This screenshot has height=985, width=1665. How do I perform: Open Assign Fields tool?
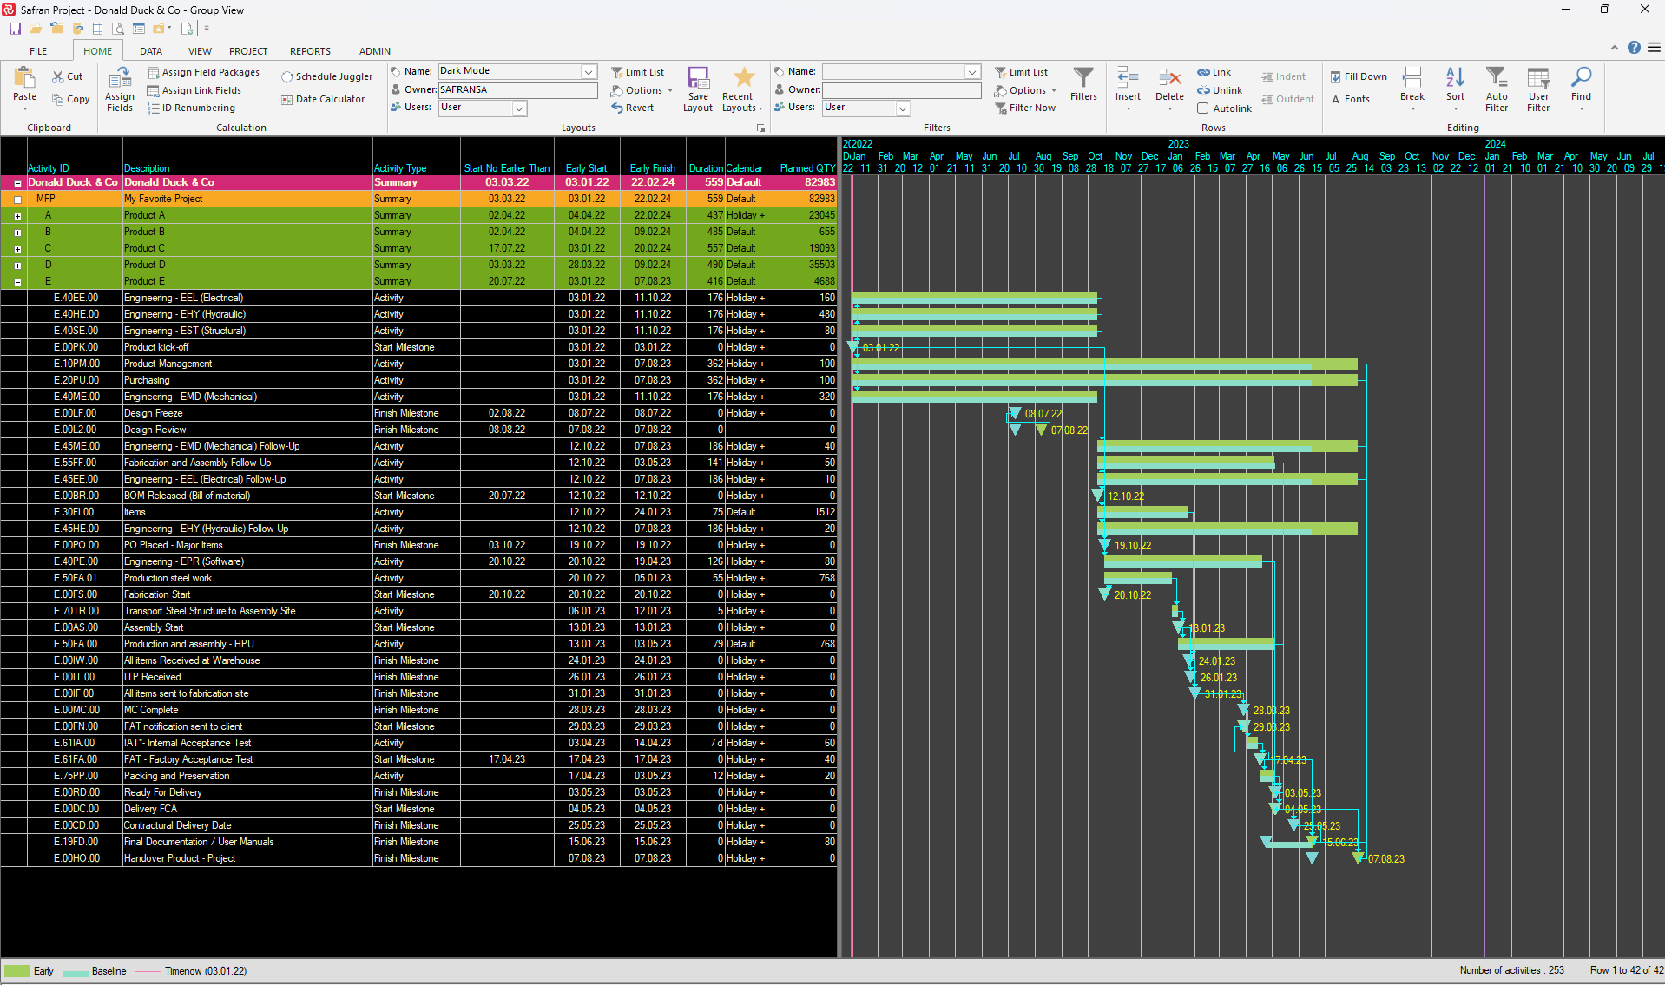[x=120, y=90]
